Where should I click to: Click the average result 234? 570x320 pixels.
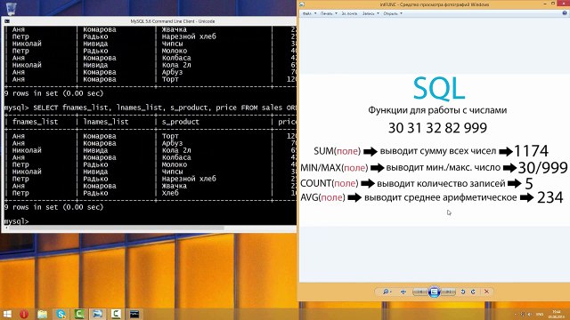click(550, 197)
